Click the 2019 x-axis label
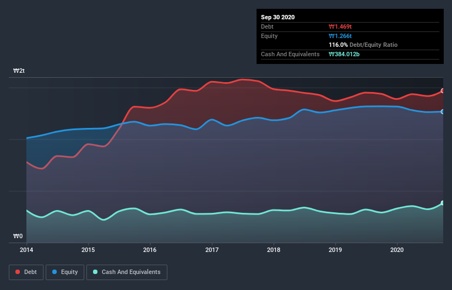This screenshot has width=452, height=290. [x=335, y=250]
